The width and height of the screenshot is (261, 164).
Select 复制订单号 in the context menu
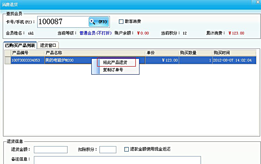coord(113,70)
